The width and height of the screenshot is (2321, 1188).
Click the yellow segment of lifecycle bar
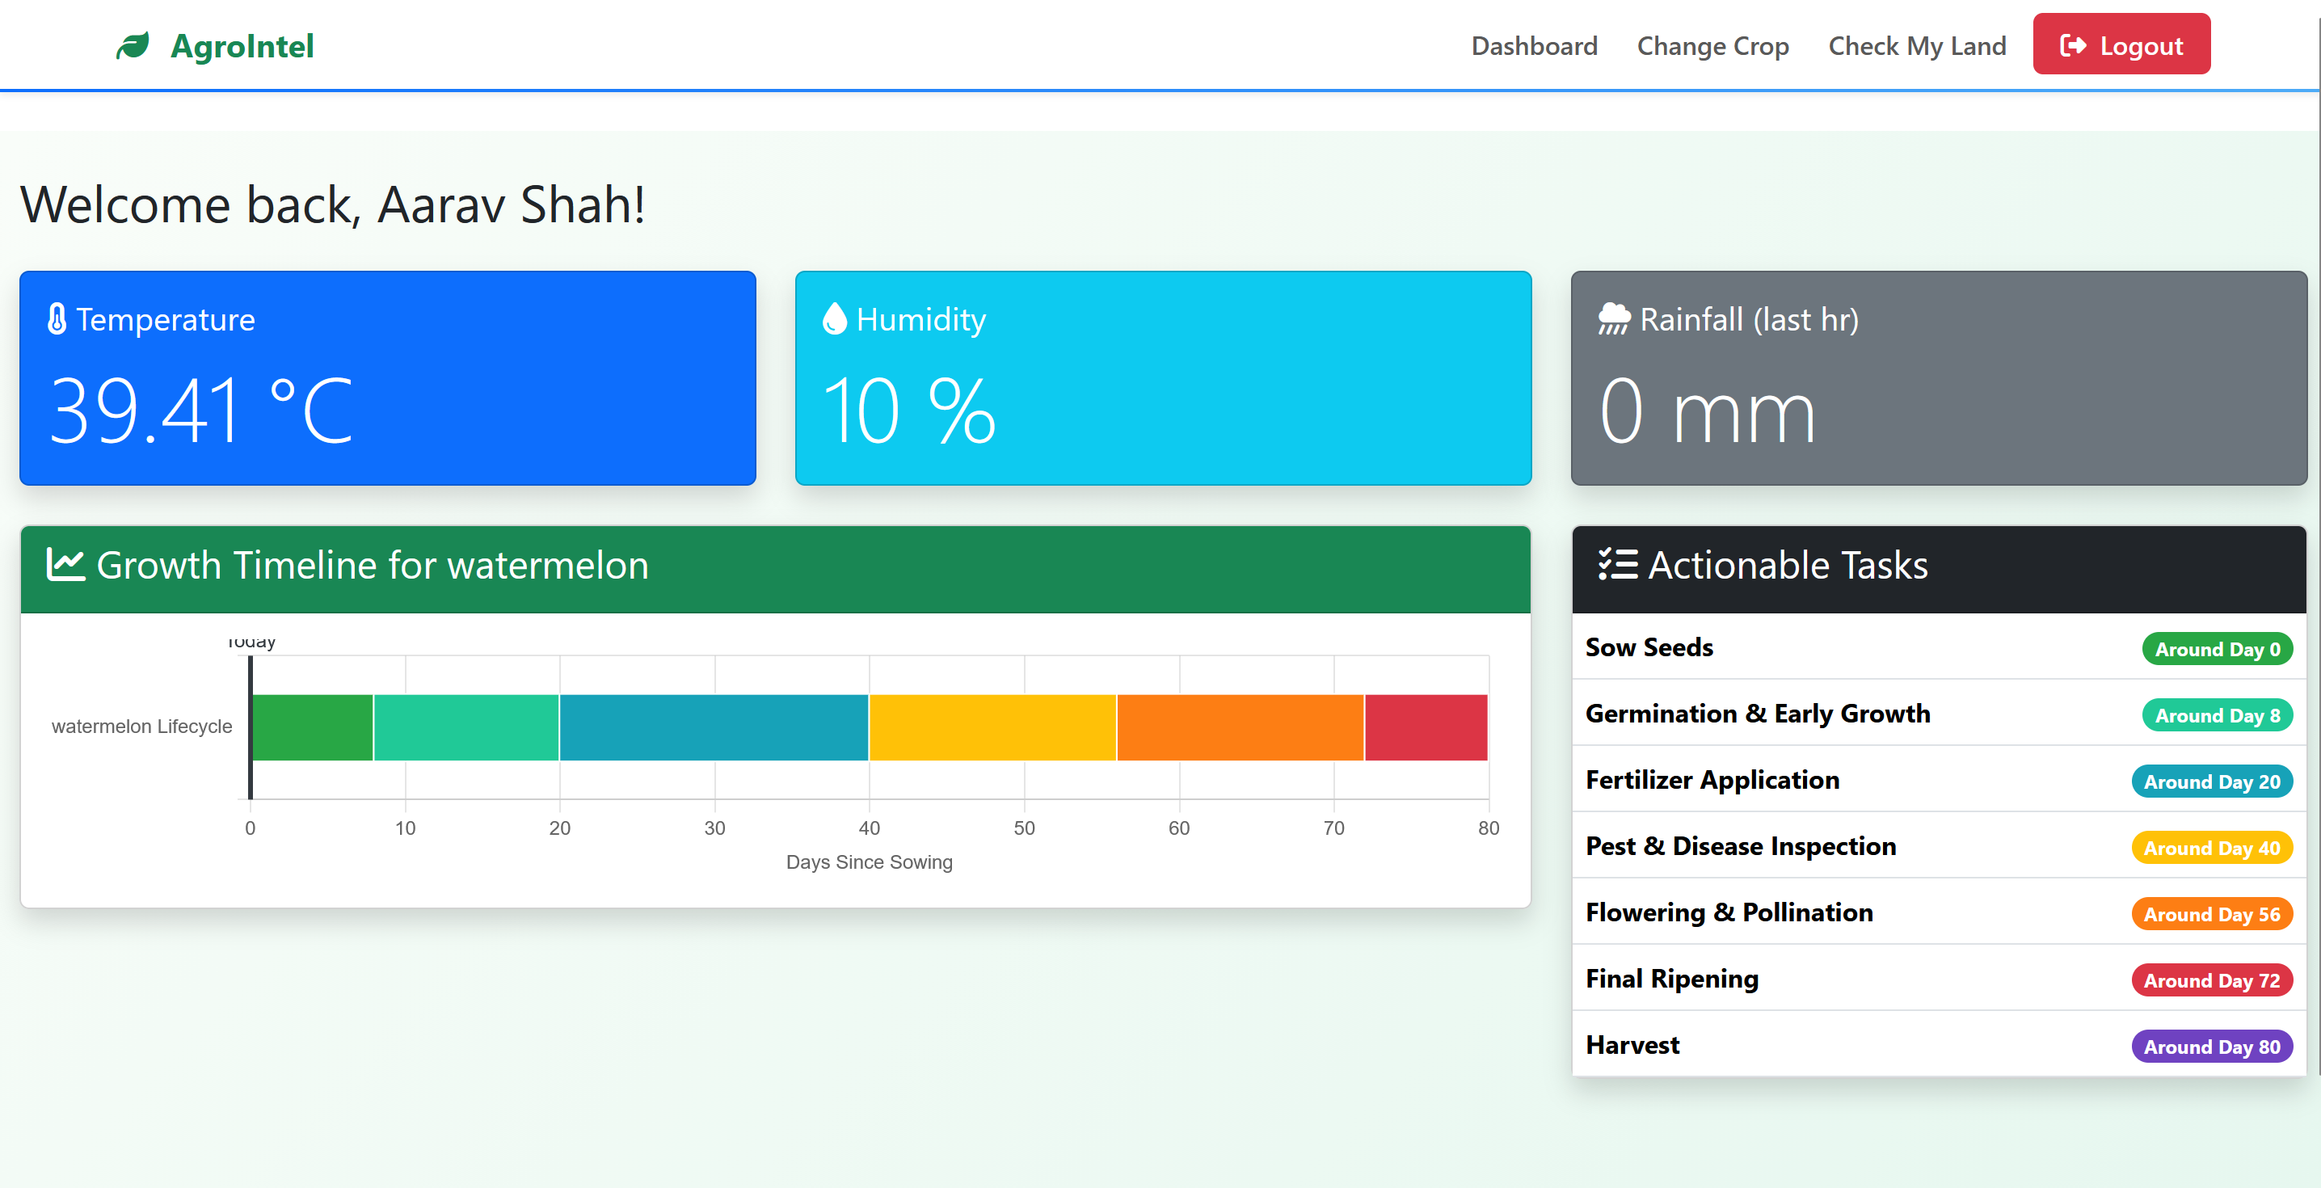[x=992, y=727]
